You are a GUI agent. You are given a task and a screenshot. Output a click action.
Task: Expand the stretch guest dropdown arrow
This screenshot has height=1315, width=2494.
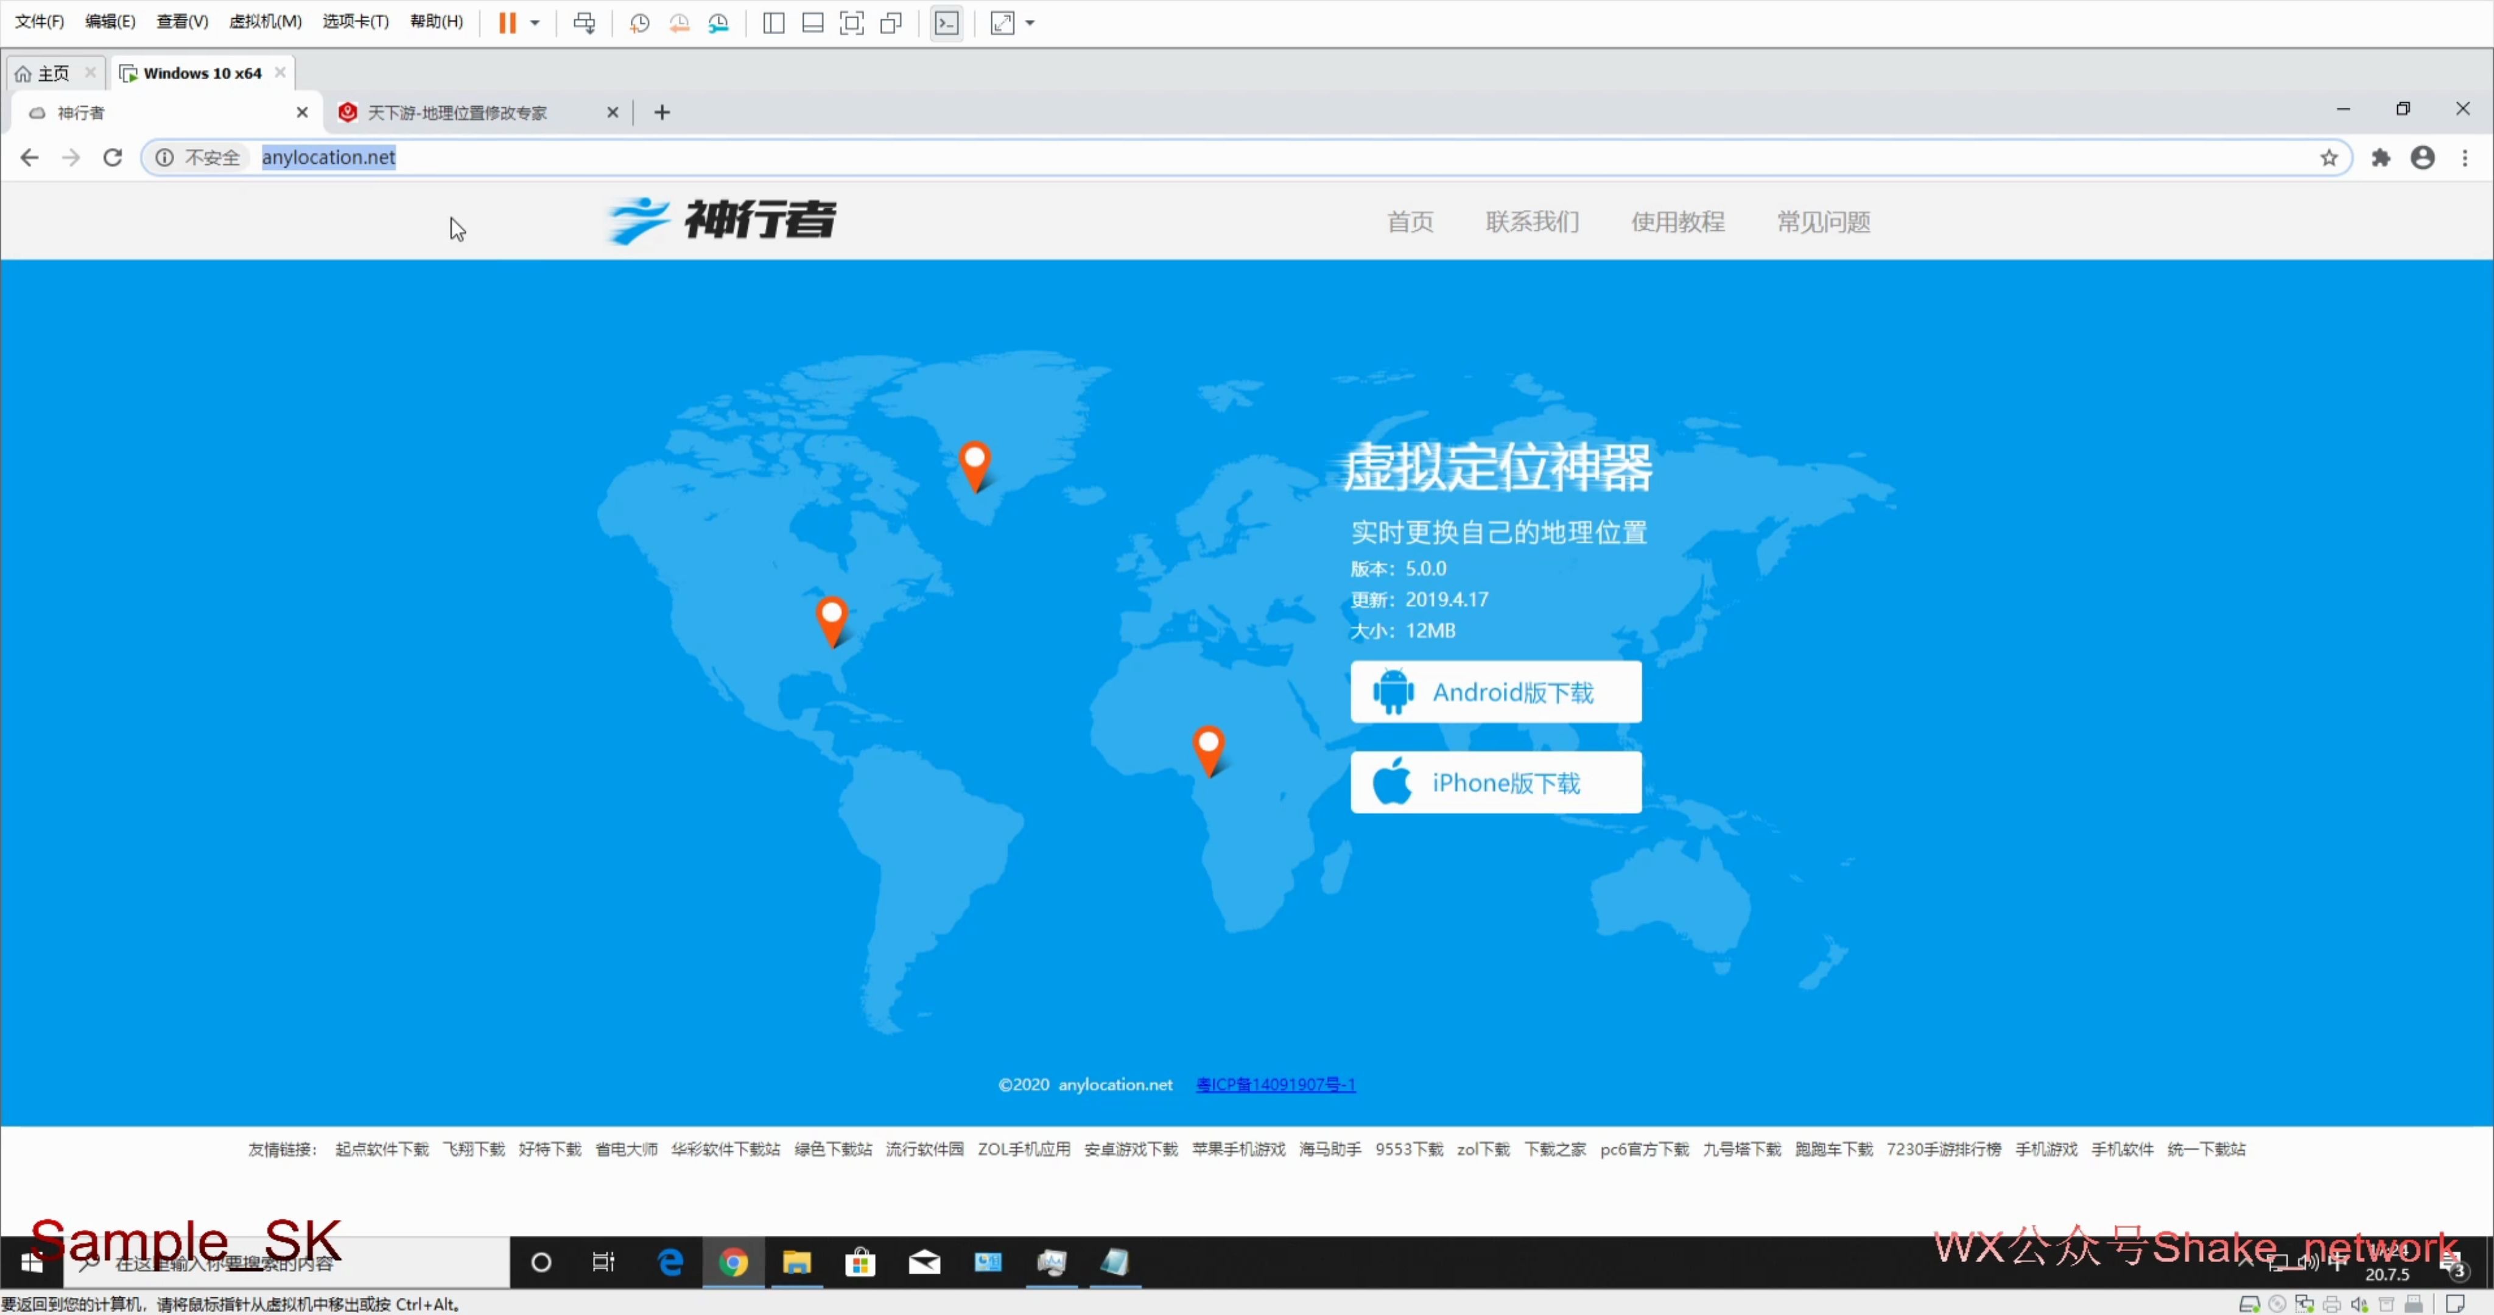tap(1030, 23)
